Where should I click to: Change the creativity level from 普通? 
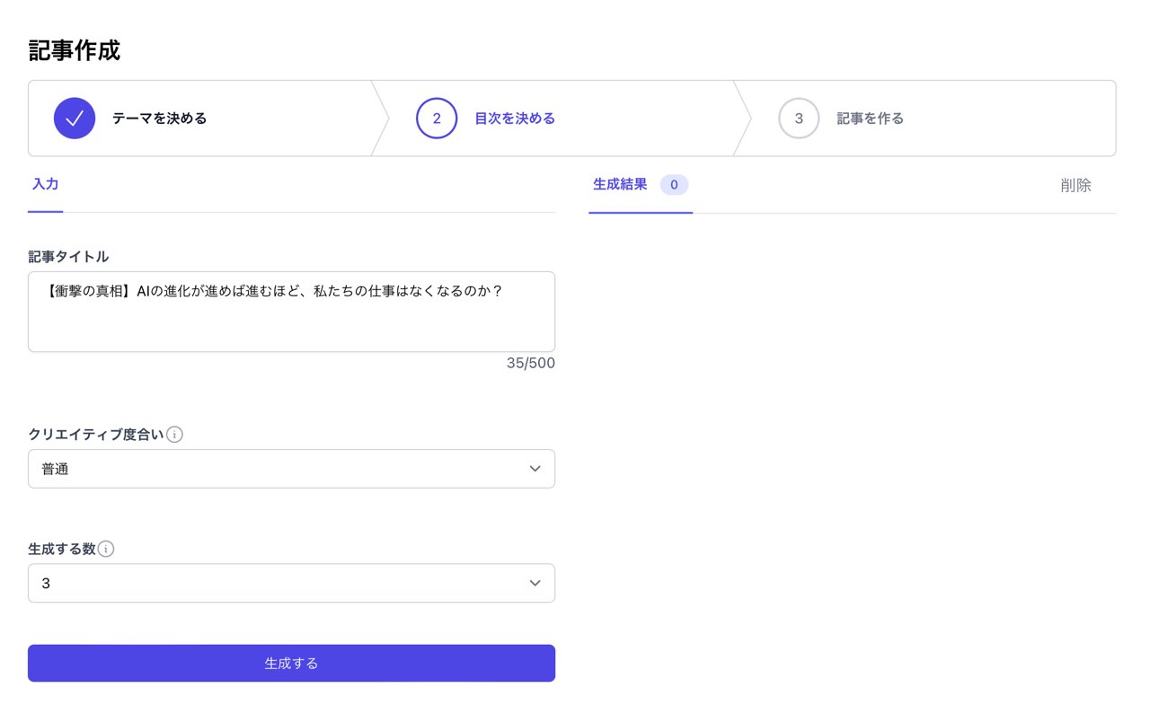pos(291,468)
